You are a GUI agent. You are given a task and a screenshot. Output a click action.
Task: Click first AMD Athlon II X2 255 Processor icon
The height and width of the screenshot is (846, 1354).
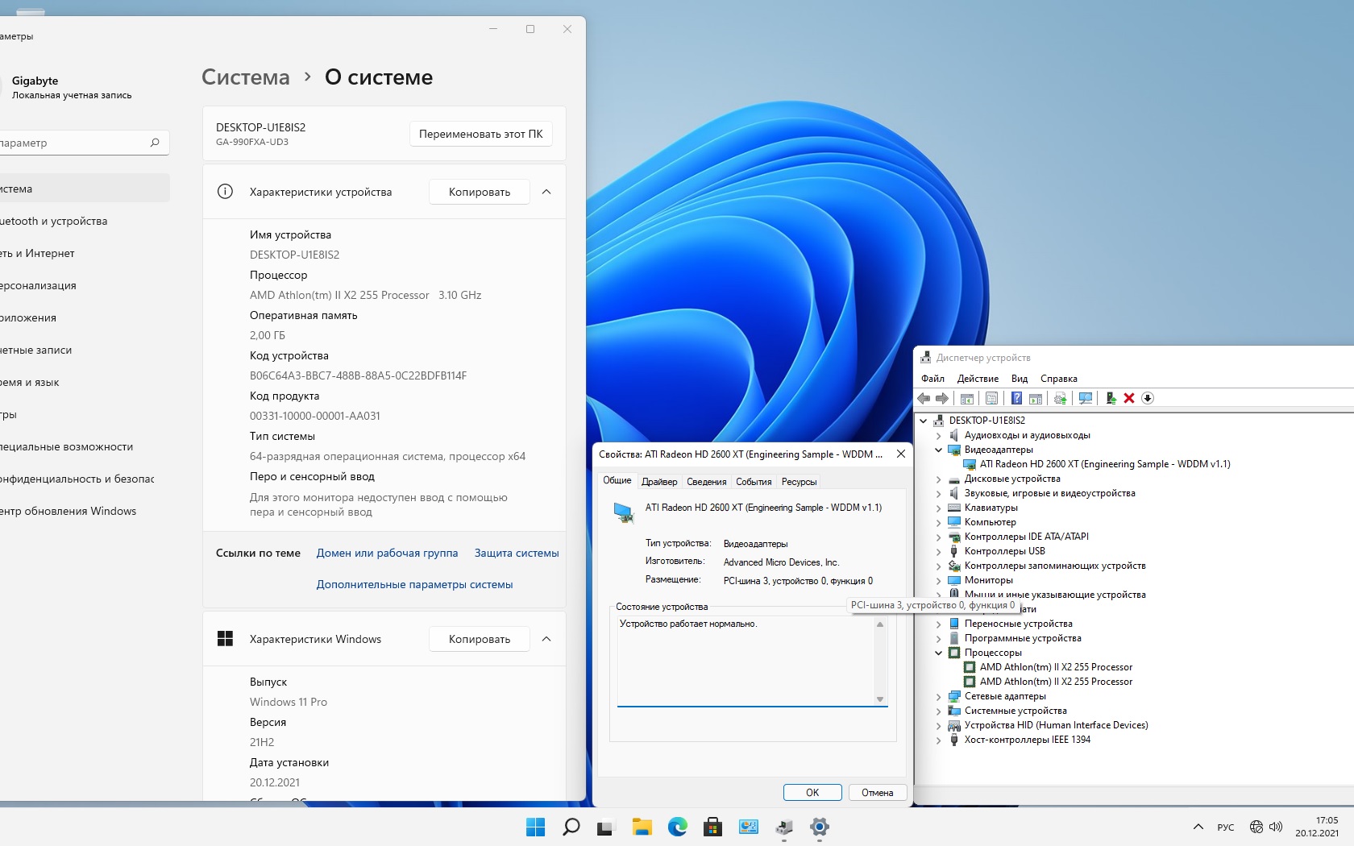click(x=970, y=667)
